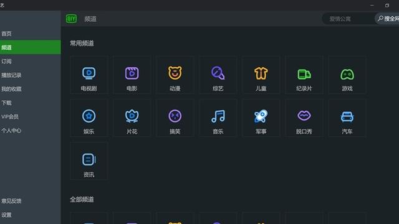Open the 游戏 game channel

[347, 75]
